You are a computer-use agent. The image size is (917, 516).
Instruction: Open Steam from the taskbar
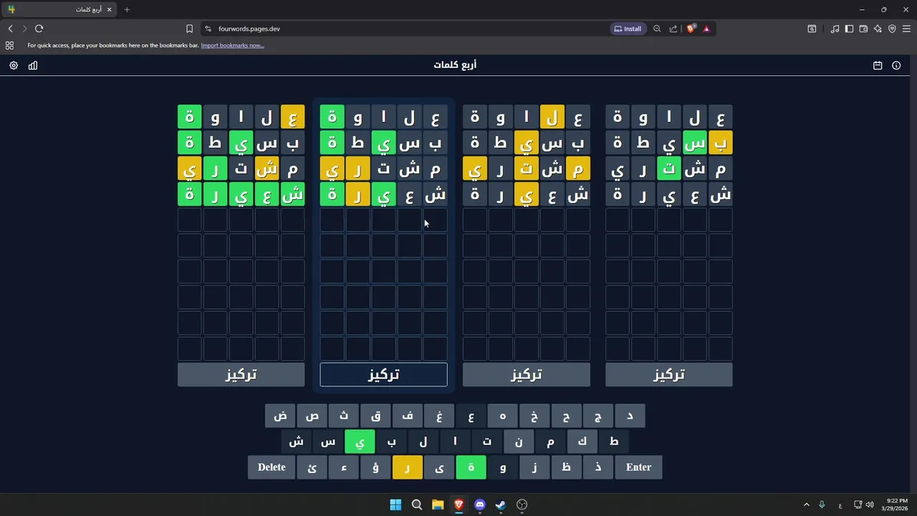point(501,505)
